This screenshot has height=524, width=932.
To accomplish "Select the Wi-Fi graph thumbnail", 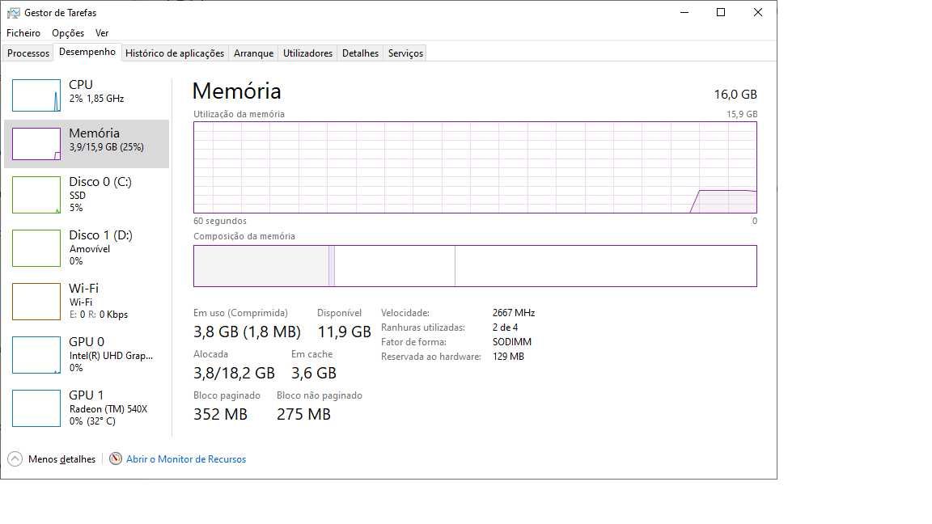I will pos(36,302).
